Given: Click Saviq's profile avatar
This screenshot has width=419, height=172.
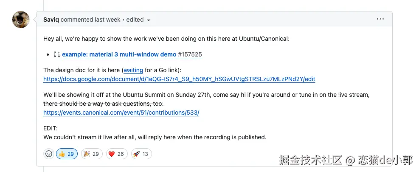Looking at the screenshot, I should (21, 20).
